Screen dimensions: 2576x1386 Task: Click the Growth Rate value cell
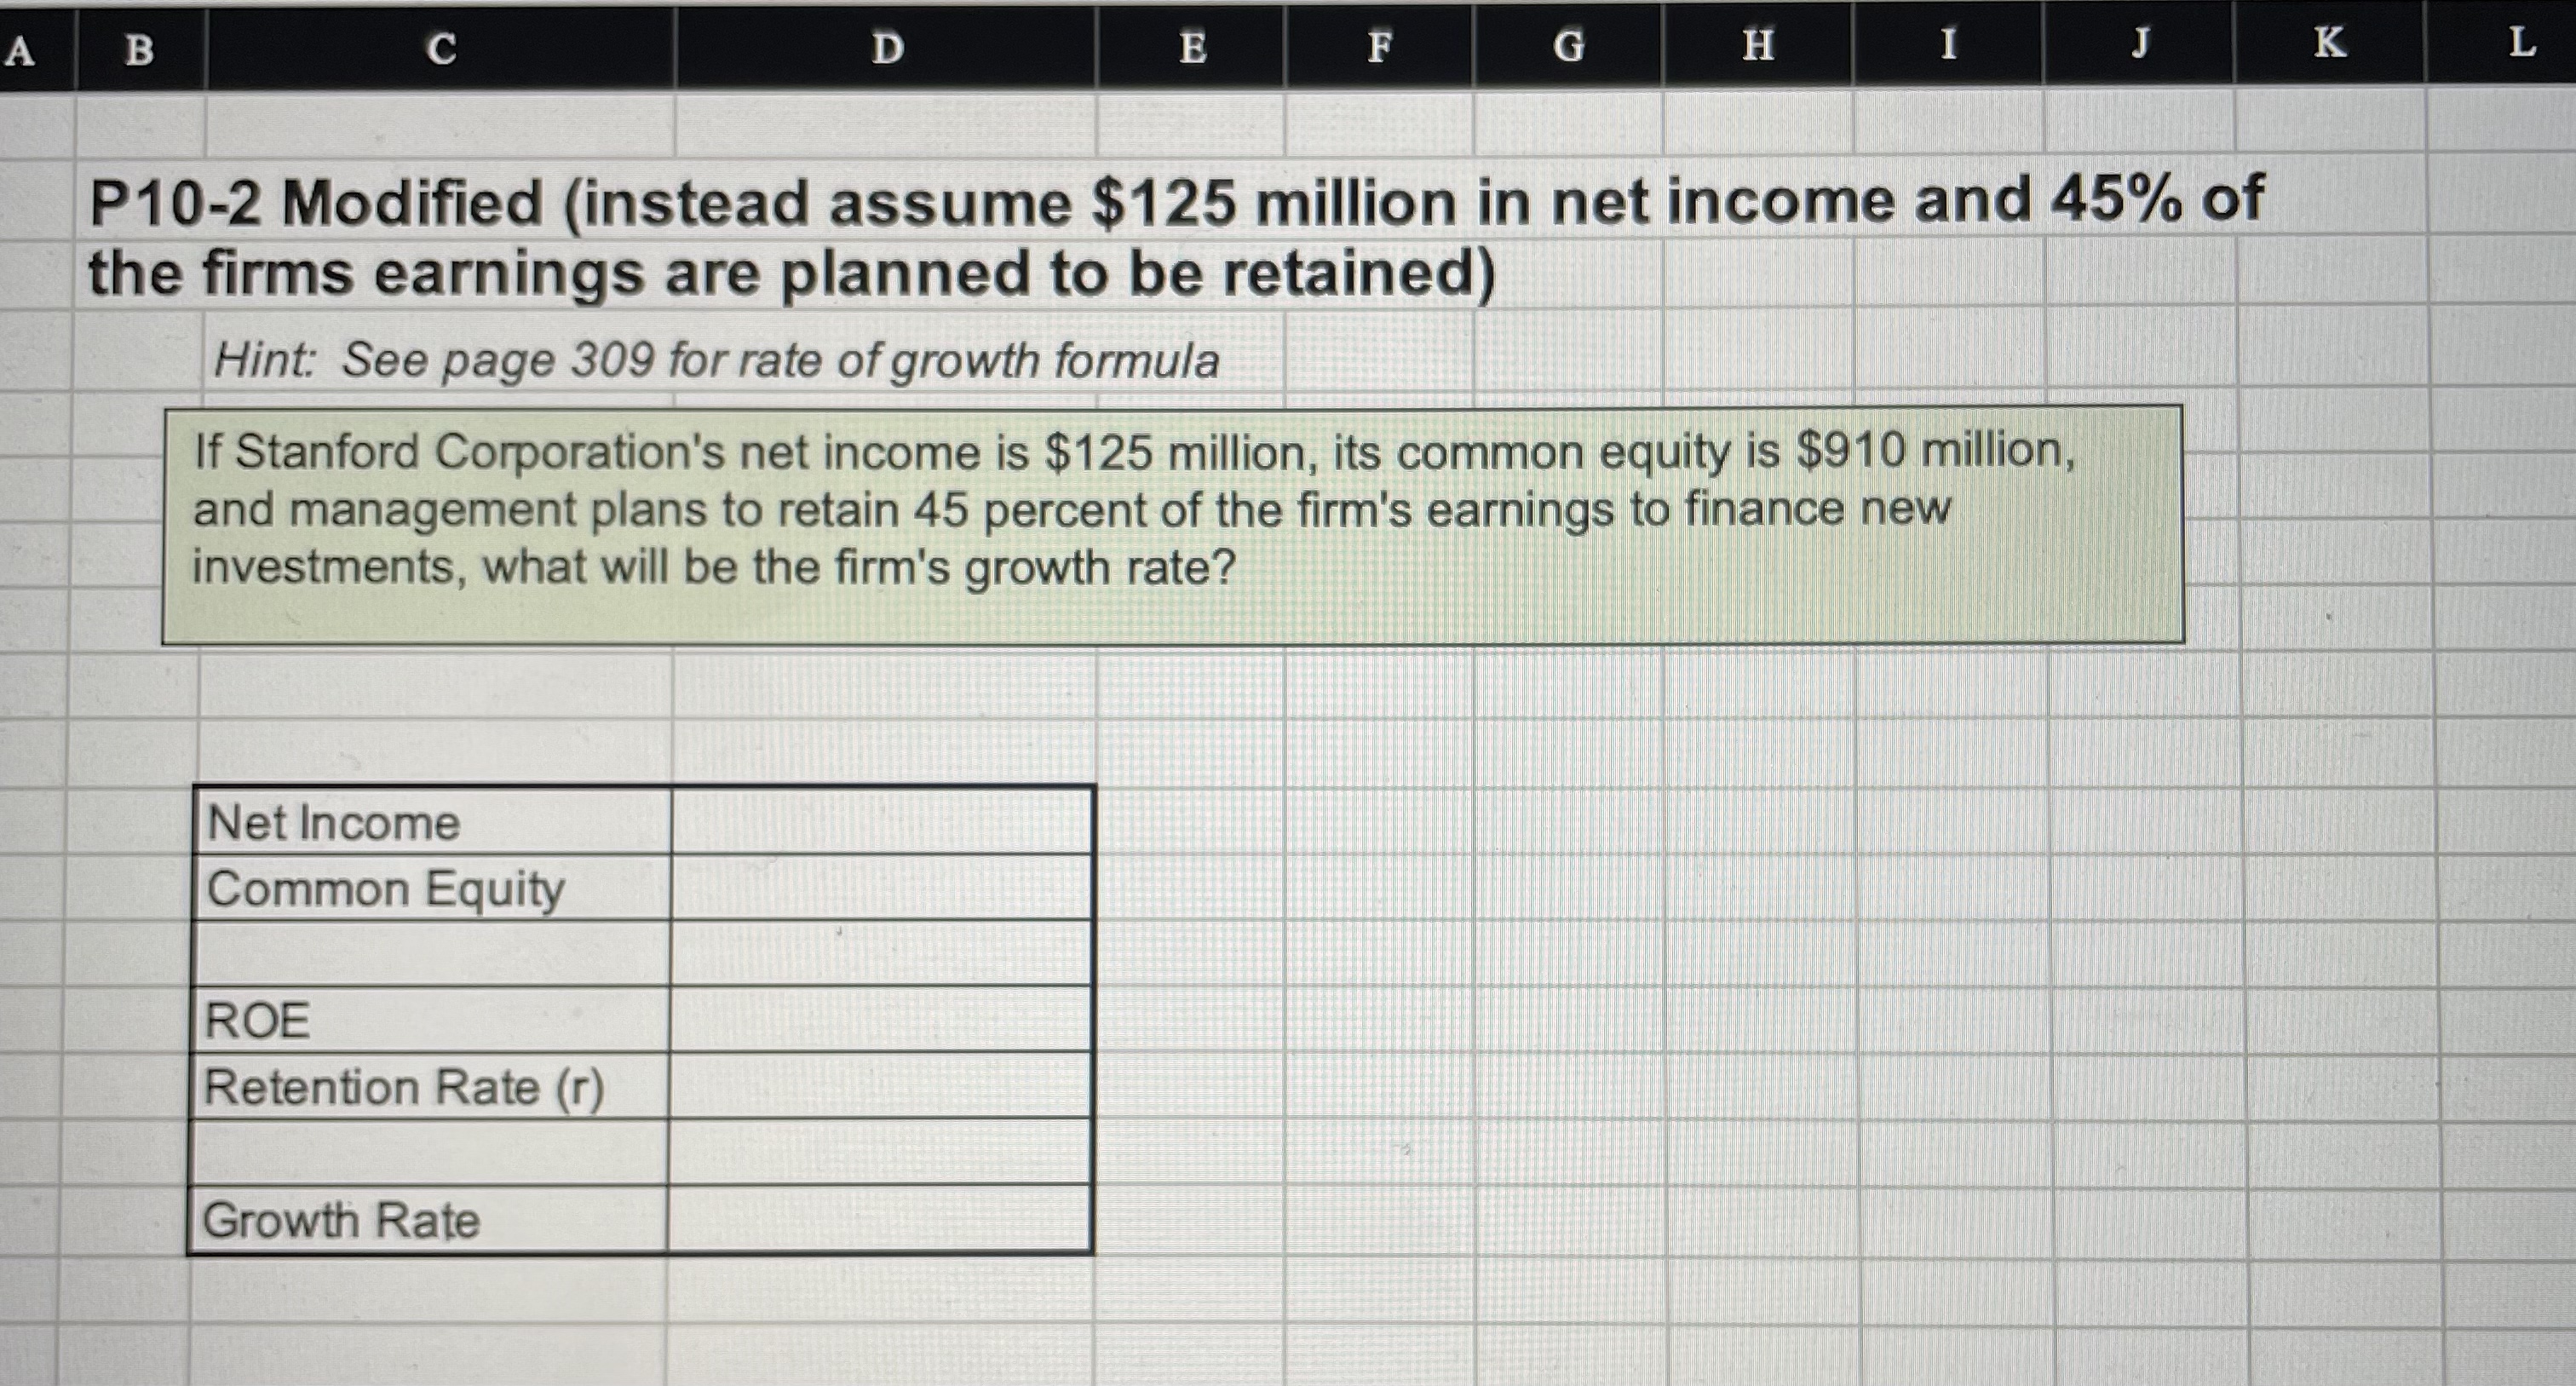(878, 1220)
